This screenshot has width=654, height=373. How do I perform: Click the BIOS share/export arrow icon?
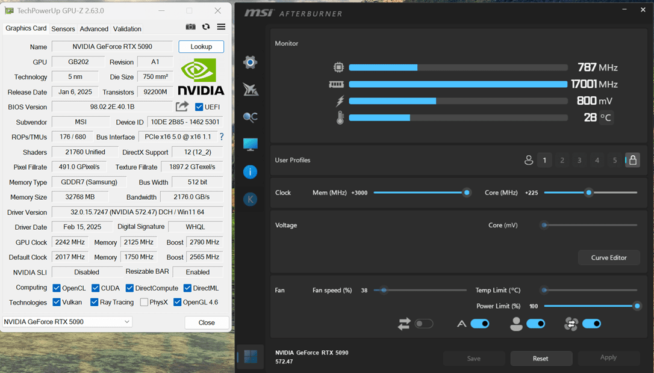click(182, 106)
